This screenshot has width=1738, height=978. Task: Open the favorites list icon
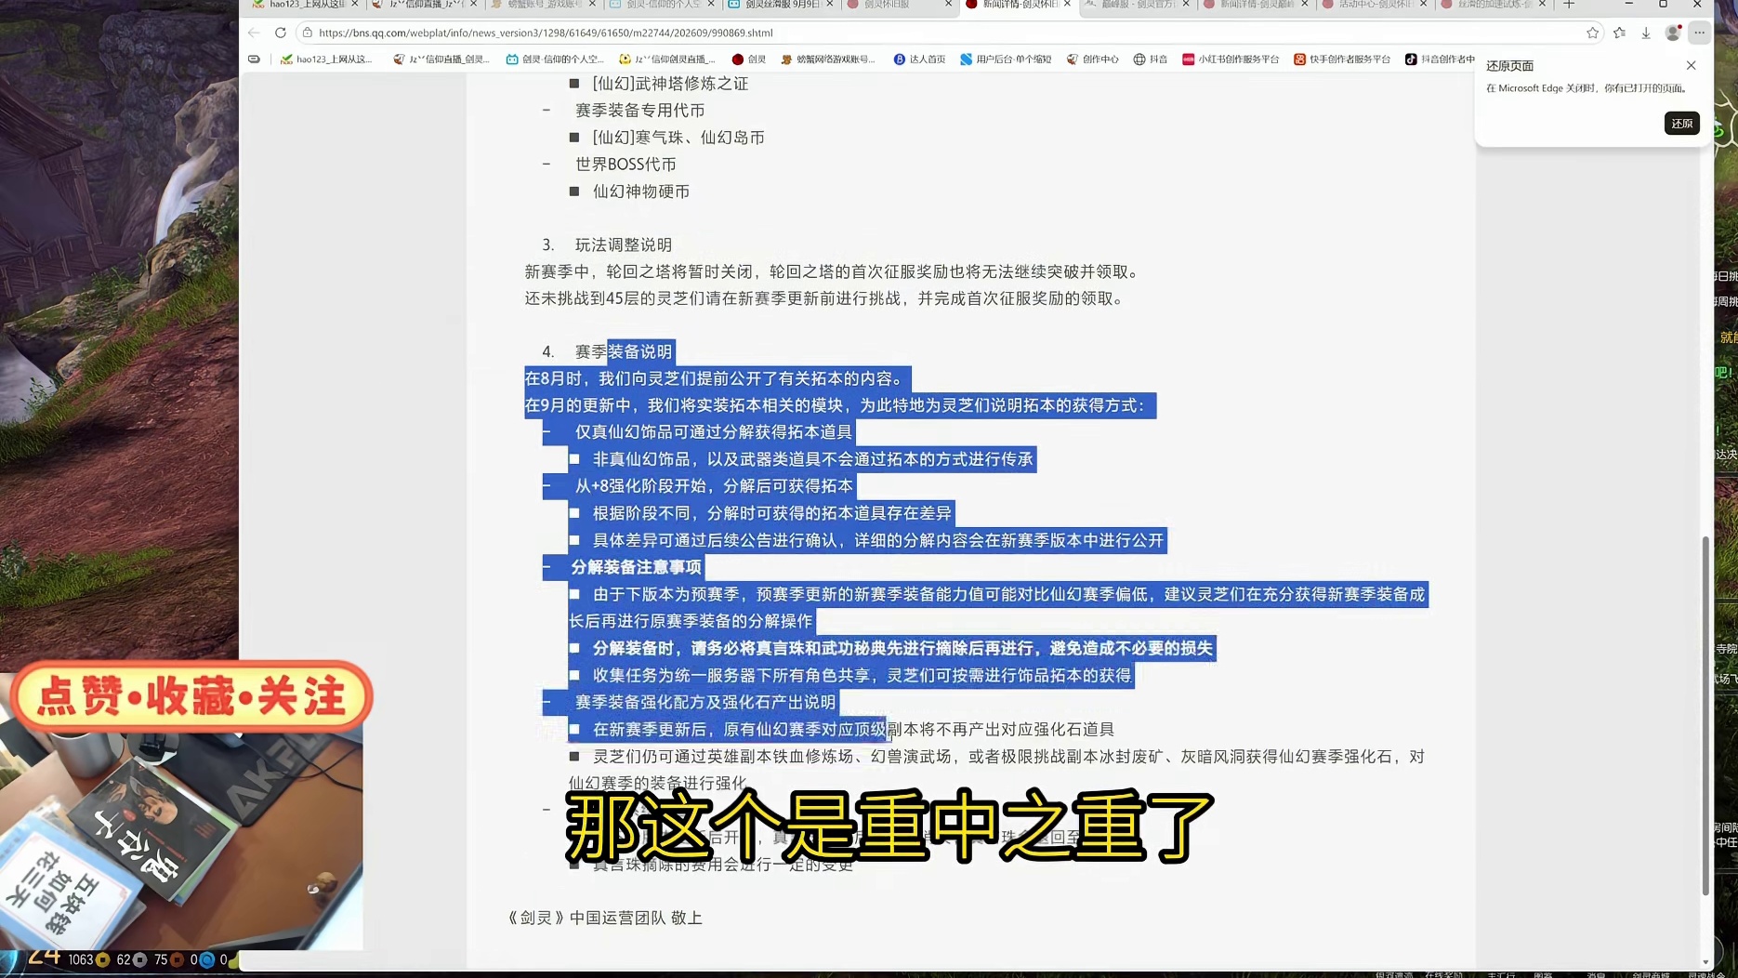1619,33
